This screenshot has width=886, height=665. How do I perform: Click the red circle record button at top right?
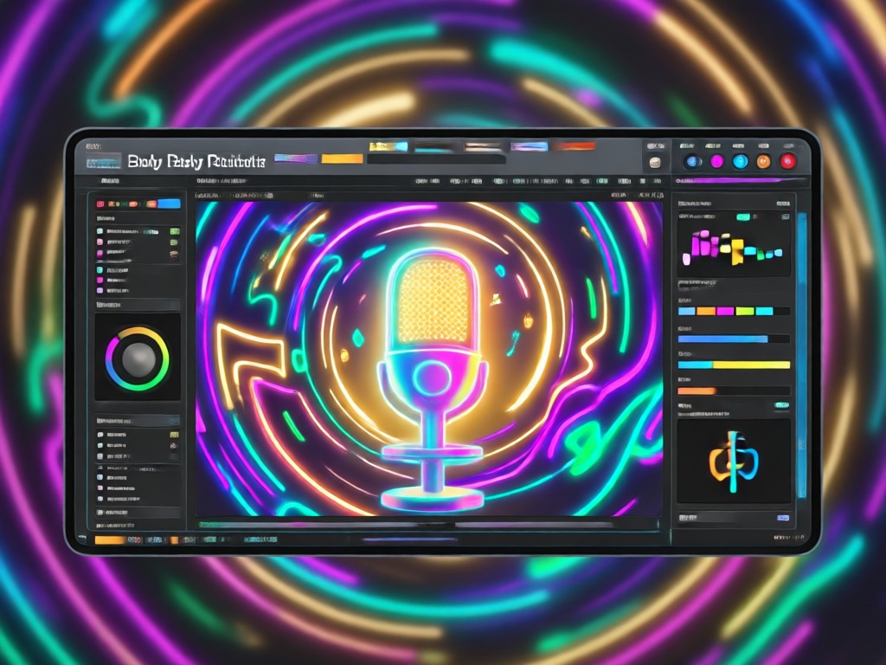788,162
